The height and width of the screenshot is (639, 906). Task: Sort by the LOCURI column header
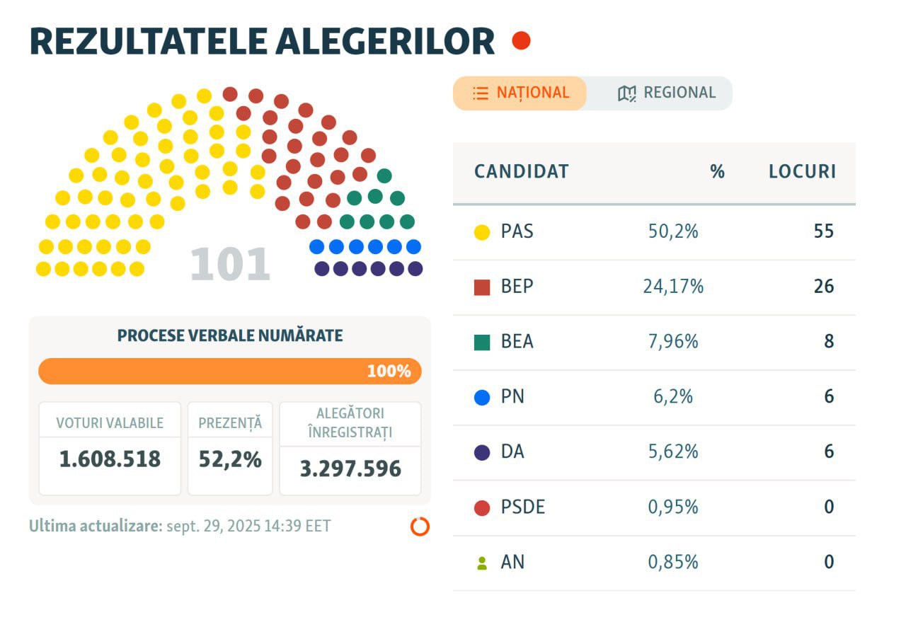802,172
